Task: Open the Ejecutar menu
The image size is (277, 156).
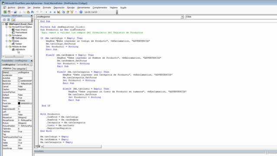Action: [x=71, y=8]
